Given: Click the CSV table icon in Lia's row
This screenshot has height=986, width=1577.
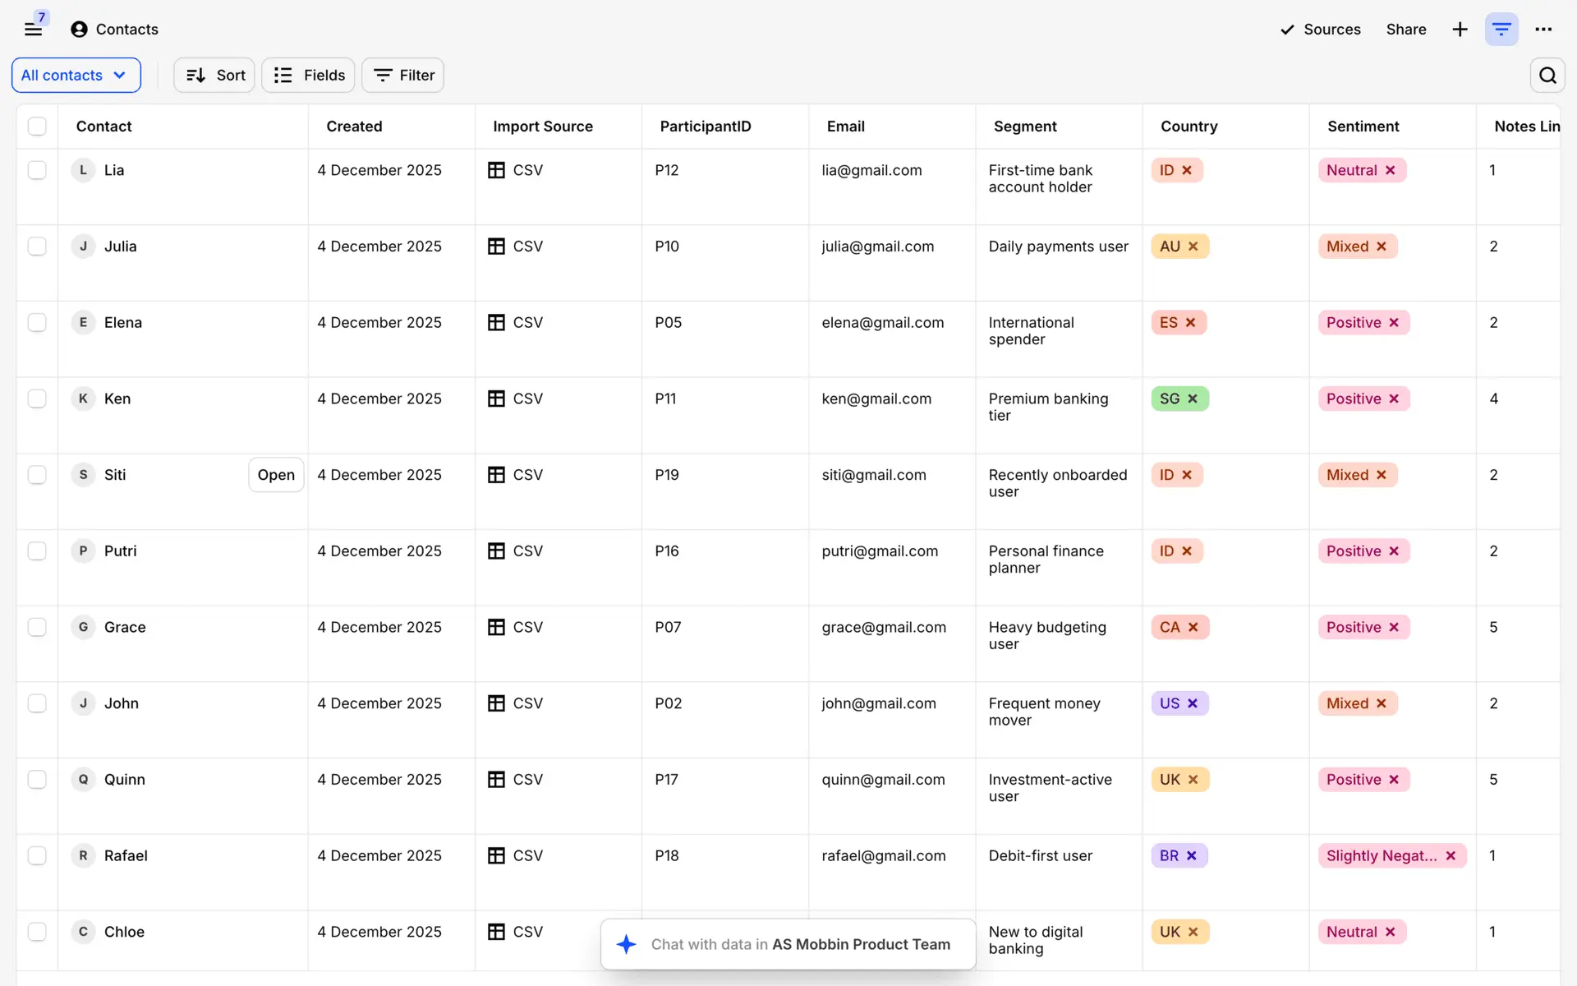Looking at the screenshot, I should 496,170.
